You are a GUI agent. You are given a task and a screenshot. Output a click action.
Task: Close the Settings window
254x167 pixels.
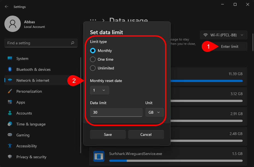(x=247, y=5)
